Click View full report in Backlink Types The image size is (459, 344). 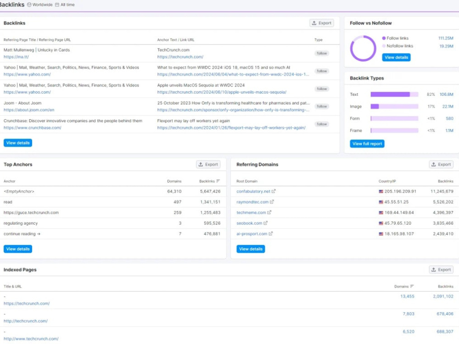click(x=367, y=144)
